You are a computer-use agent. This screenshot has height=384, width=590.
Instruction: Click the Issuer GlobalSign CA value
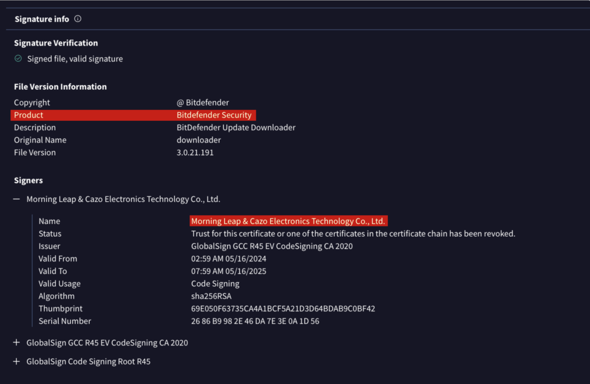click(272, 246)
